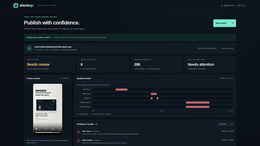Click the 12.00s / FULL CLIP label

tap(226, 78)
